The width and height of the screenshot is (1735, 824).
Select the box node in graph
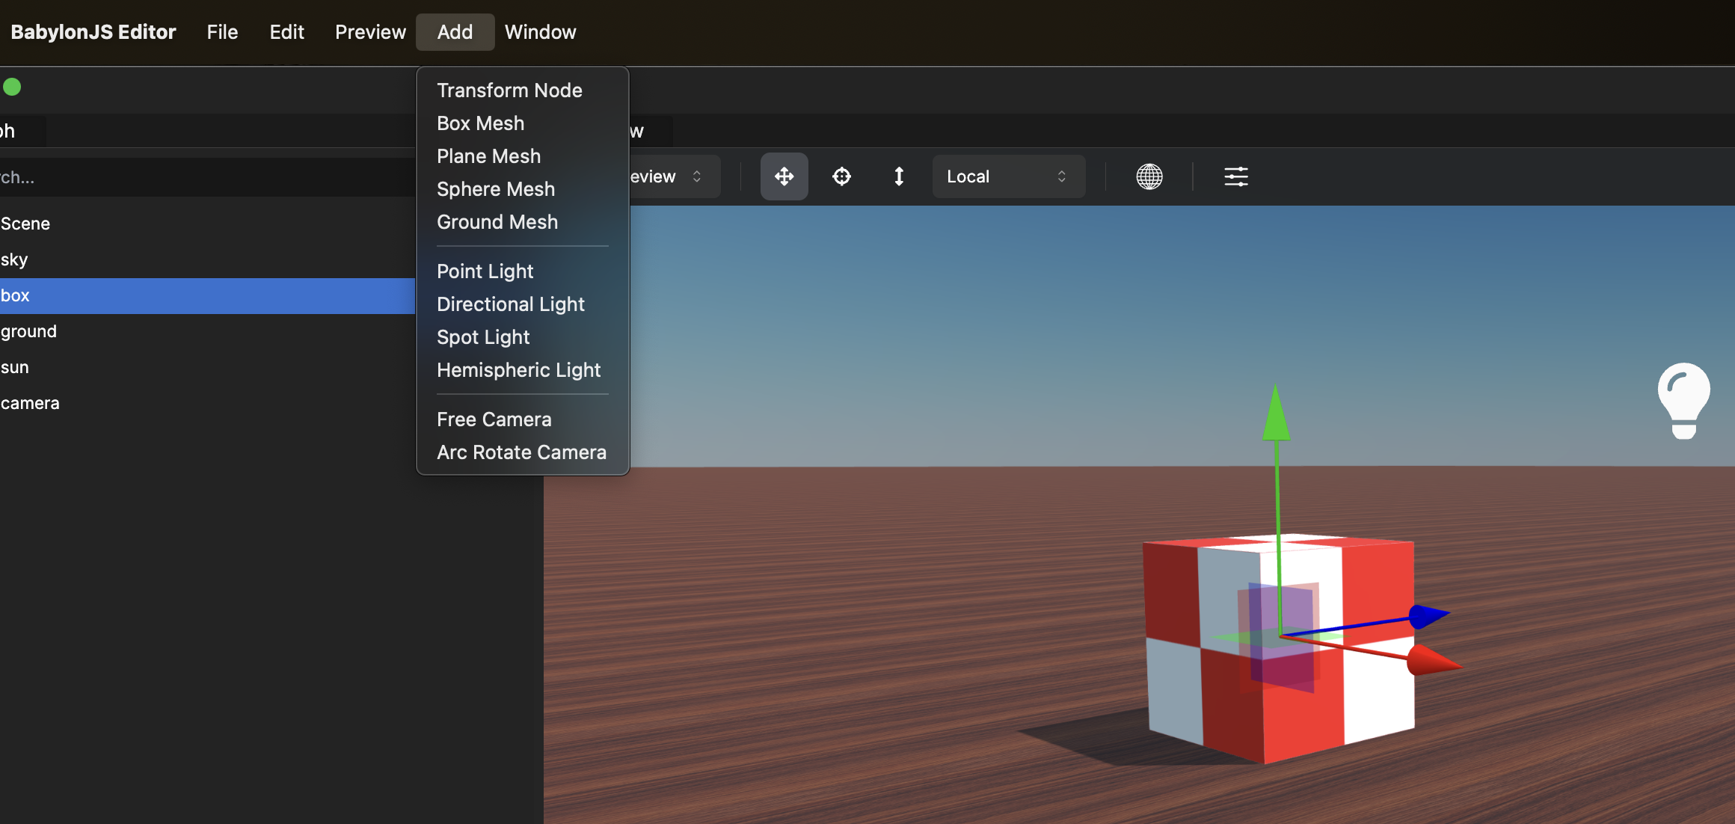[x=207, y=295]
